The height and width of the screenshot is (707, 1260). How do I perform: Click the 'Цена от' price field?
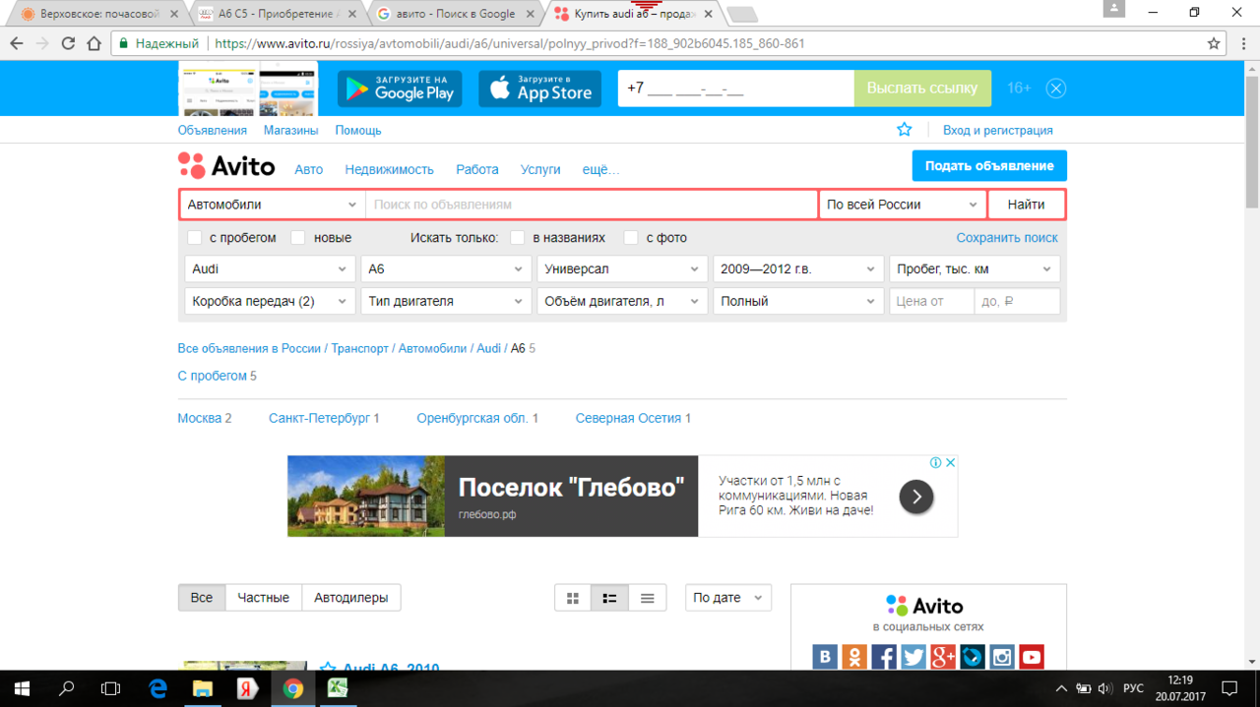(931, 301)
